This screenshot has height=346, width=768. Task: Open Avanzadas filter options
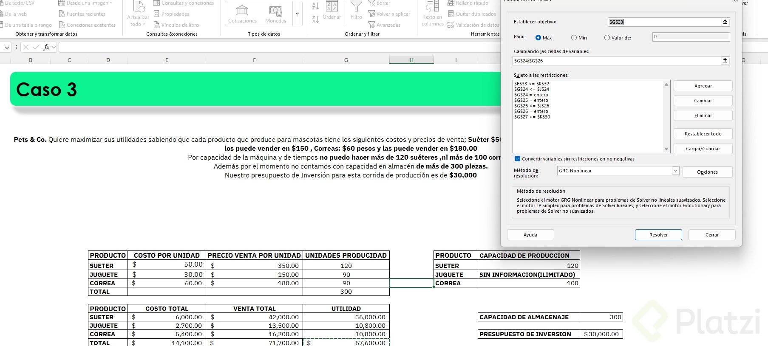click(x=384, y=25)
